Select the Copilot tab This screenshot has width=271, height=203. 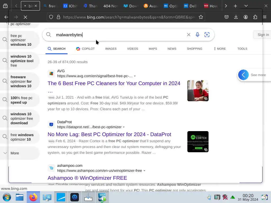click(85, 49)
